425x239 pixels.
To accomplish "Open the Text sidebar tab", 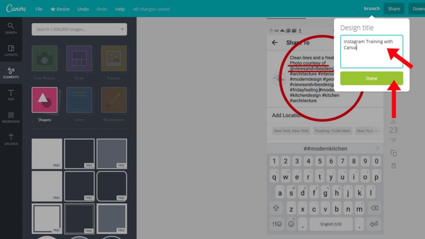I will point(11,95).
